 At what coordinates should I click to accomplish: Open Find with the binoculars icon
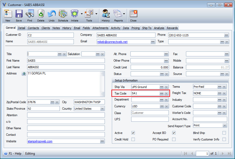coord(30,14)
